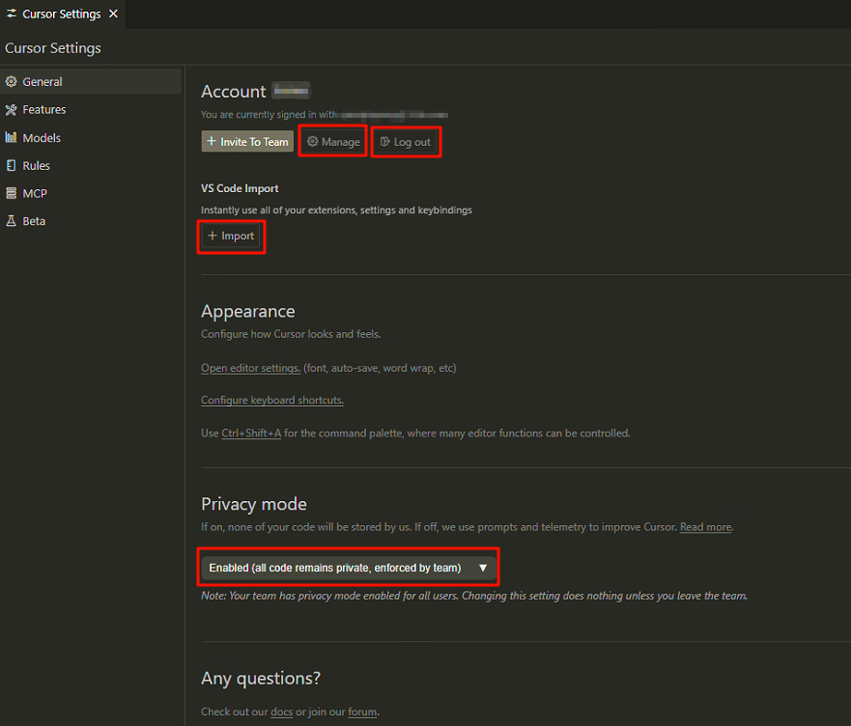Select the MCP section

click(91, 193)
